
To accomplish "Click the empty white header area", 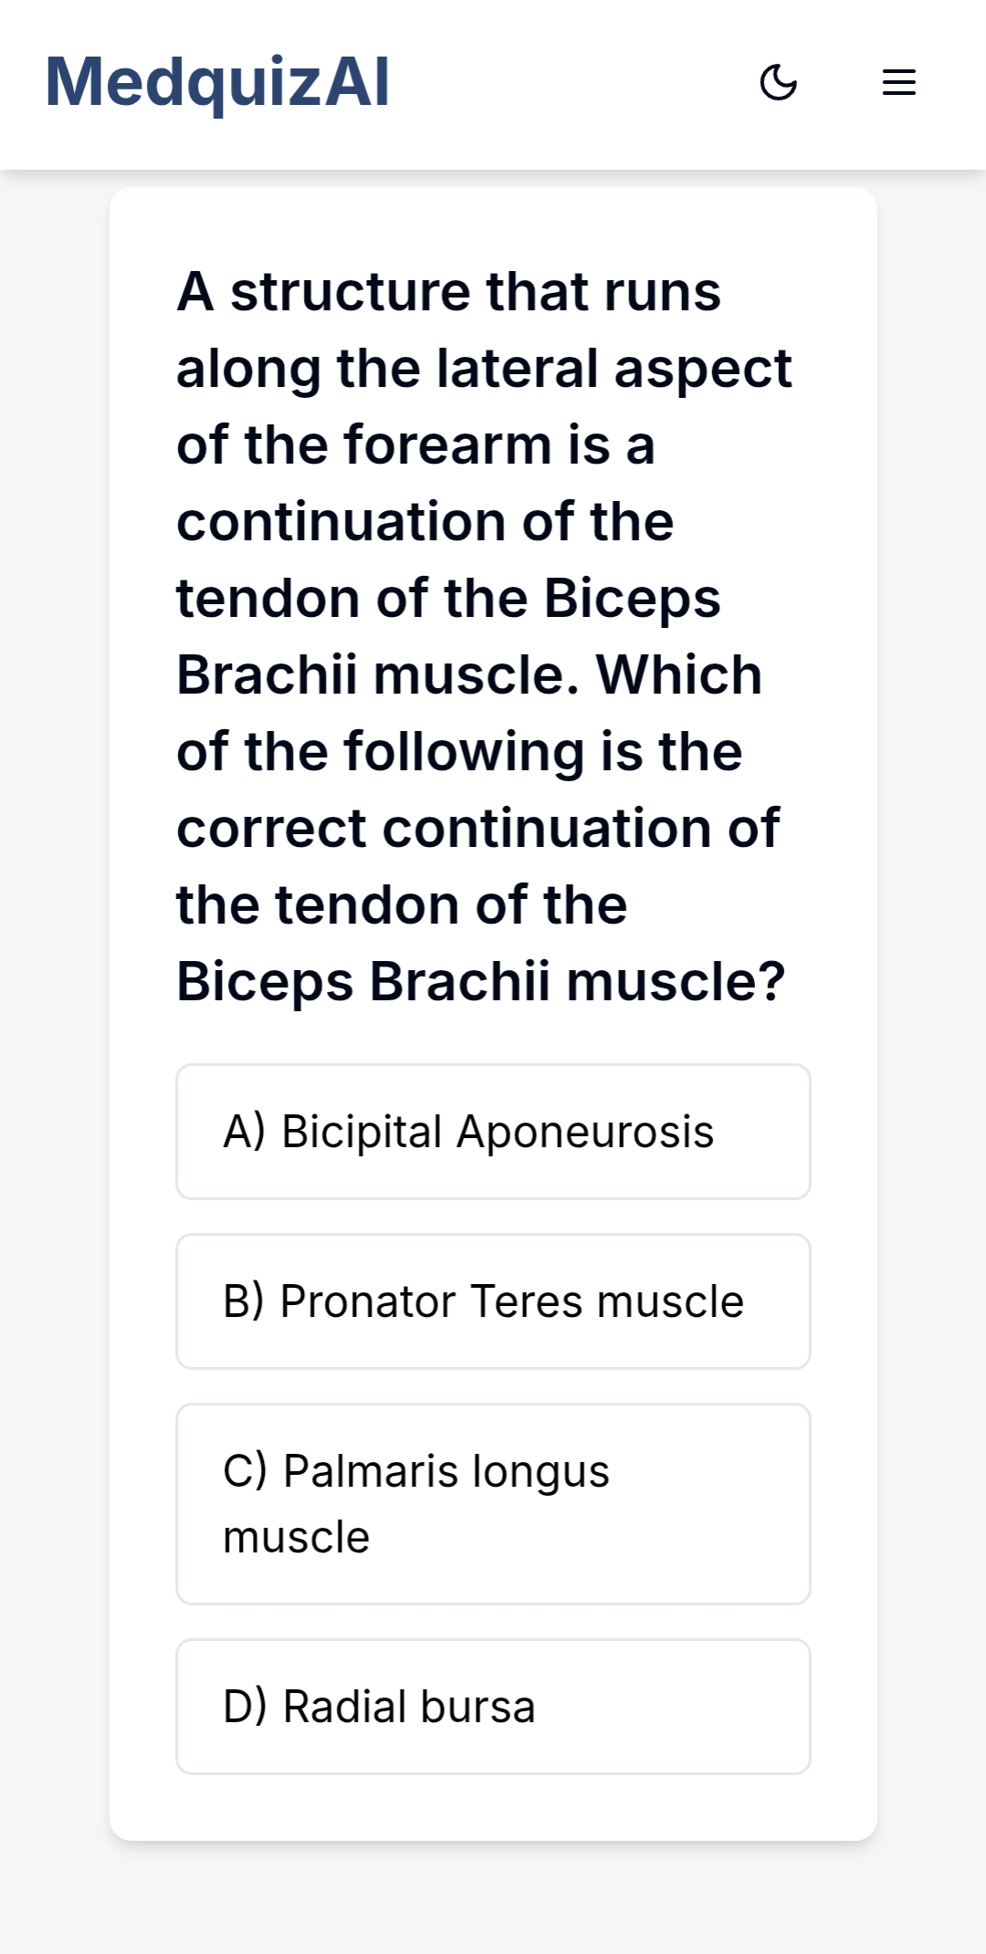I will [566, 82].
